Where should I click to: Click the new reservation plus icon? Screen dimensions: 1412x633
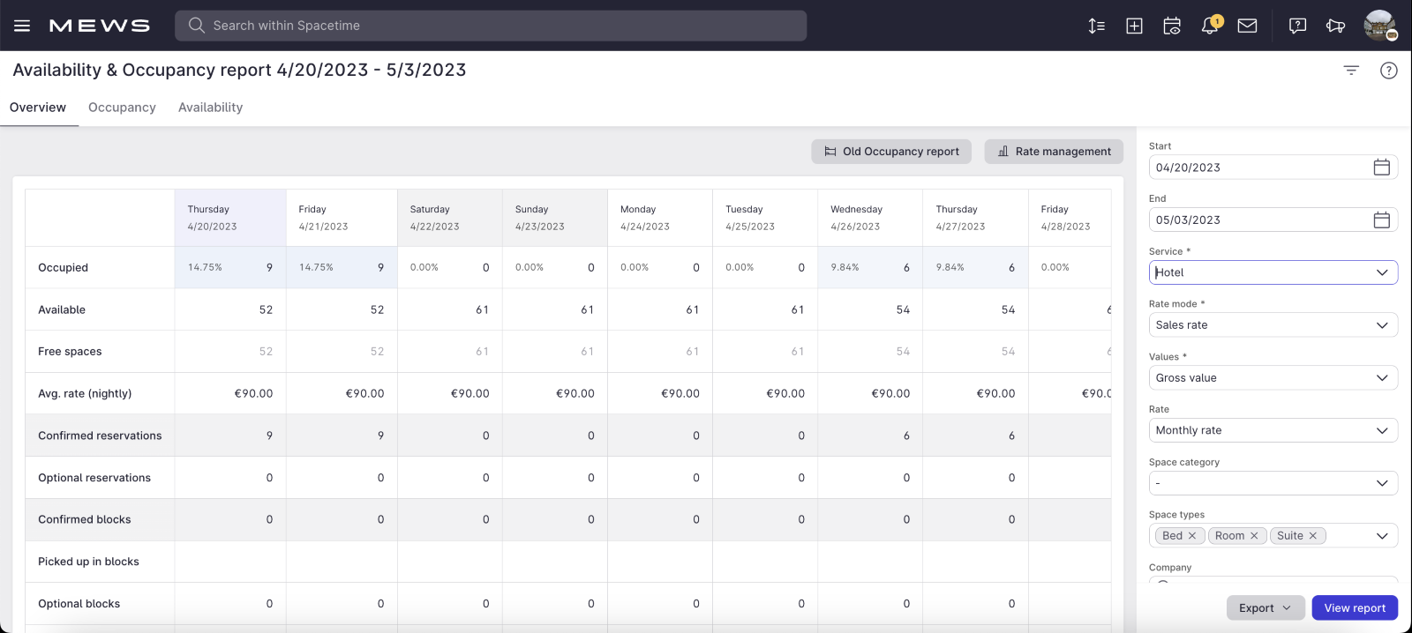[1134, 26]
